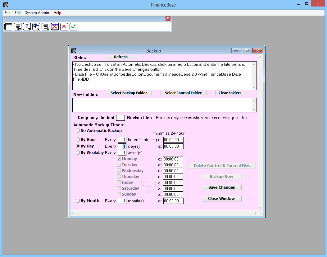327x257 pixels.
Task: Open the Edit menu
Action: 18,13
